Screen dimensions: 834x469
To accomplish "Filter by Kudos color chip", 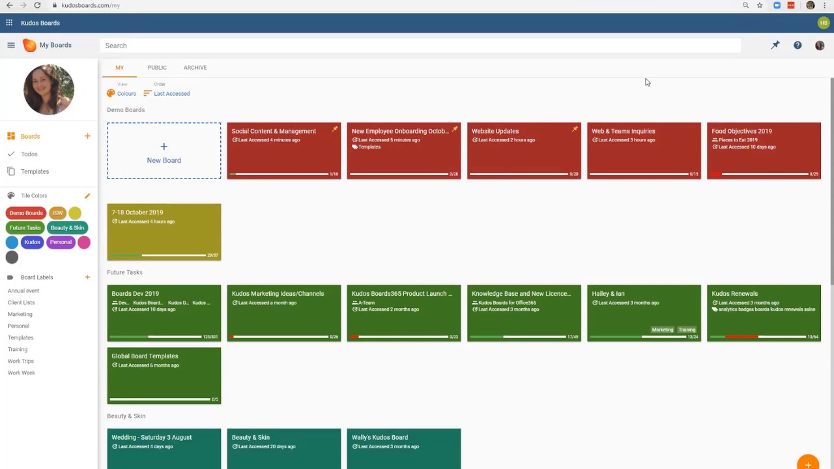I will click(x=32, y=242).
